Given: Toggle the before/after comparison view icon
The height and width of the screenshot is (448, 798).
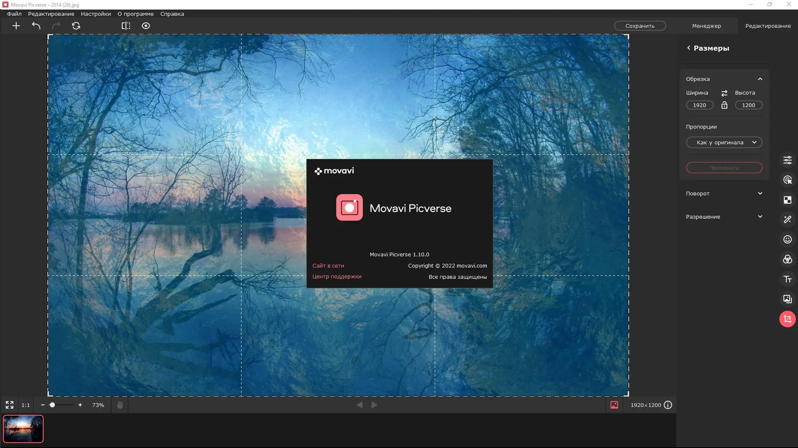Looking at the screenshot, I should point(126,26).
